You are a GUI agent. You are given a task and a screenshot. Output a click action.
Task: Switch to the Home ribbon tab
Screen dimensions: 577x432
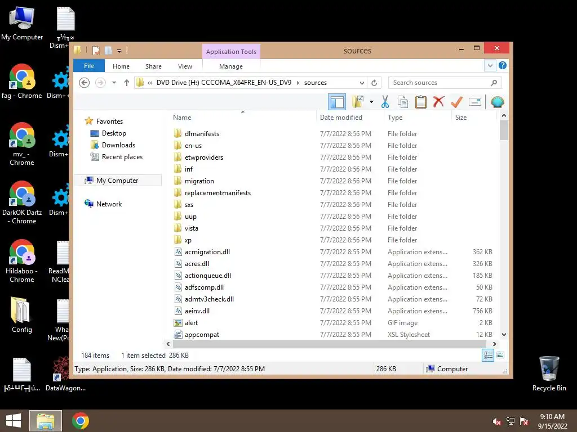click(x=121, y=66)
